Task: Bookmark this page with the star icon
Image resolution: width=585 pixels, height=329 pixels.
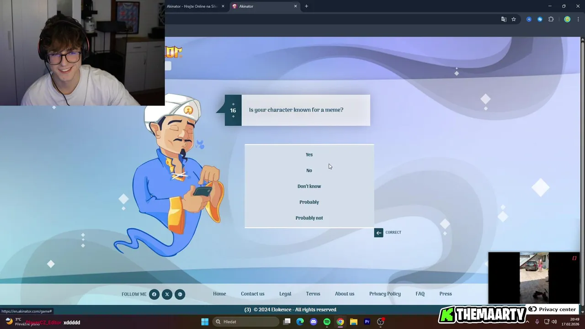Action: (x=514, y=19)
